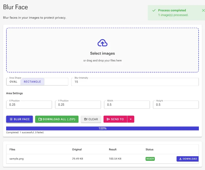
Task: Set the X Position field
Action: coord(29,105)
